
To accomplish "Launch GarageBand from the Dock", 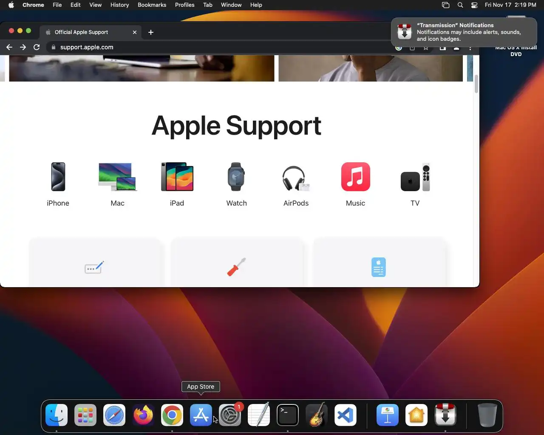I will (317, 415).
